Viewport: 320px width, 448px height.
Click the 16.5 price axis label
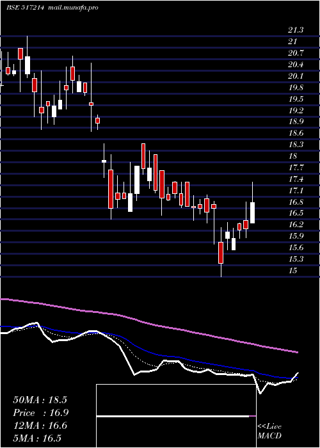point(296,213)
